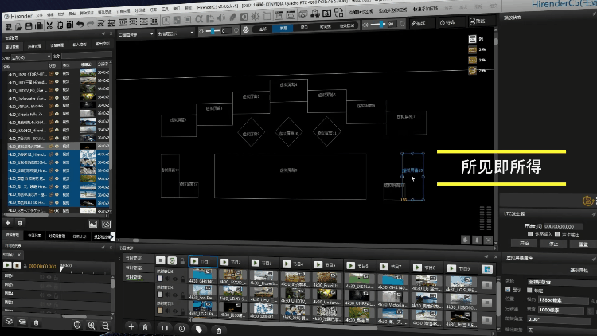Switch to the highlighted blue view mode tab

click(283, 28)
